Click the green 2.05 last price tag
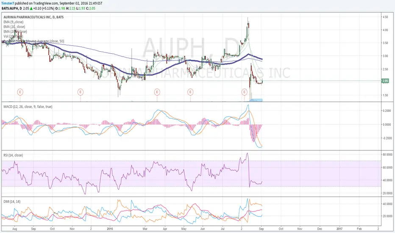Screen dimensions: 395x233 pyautogui.click(x=385, y=81)
